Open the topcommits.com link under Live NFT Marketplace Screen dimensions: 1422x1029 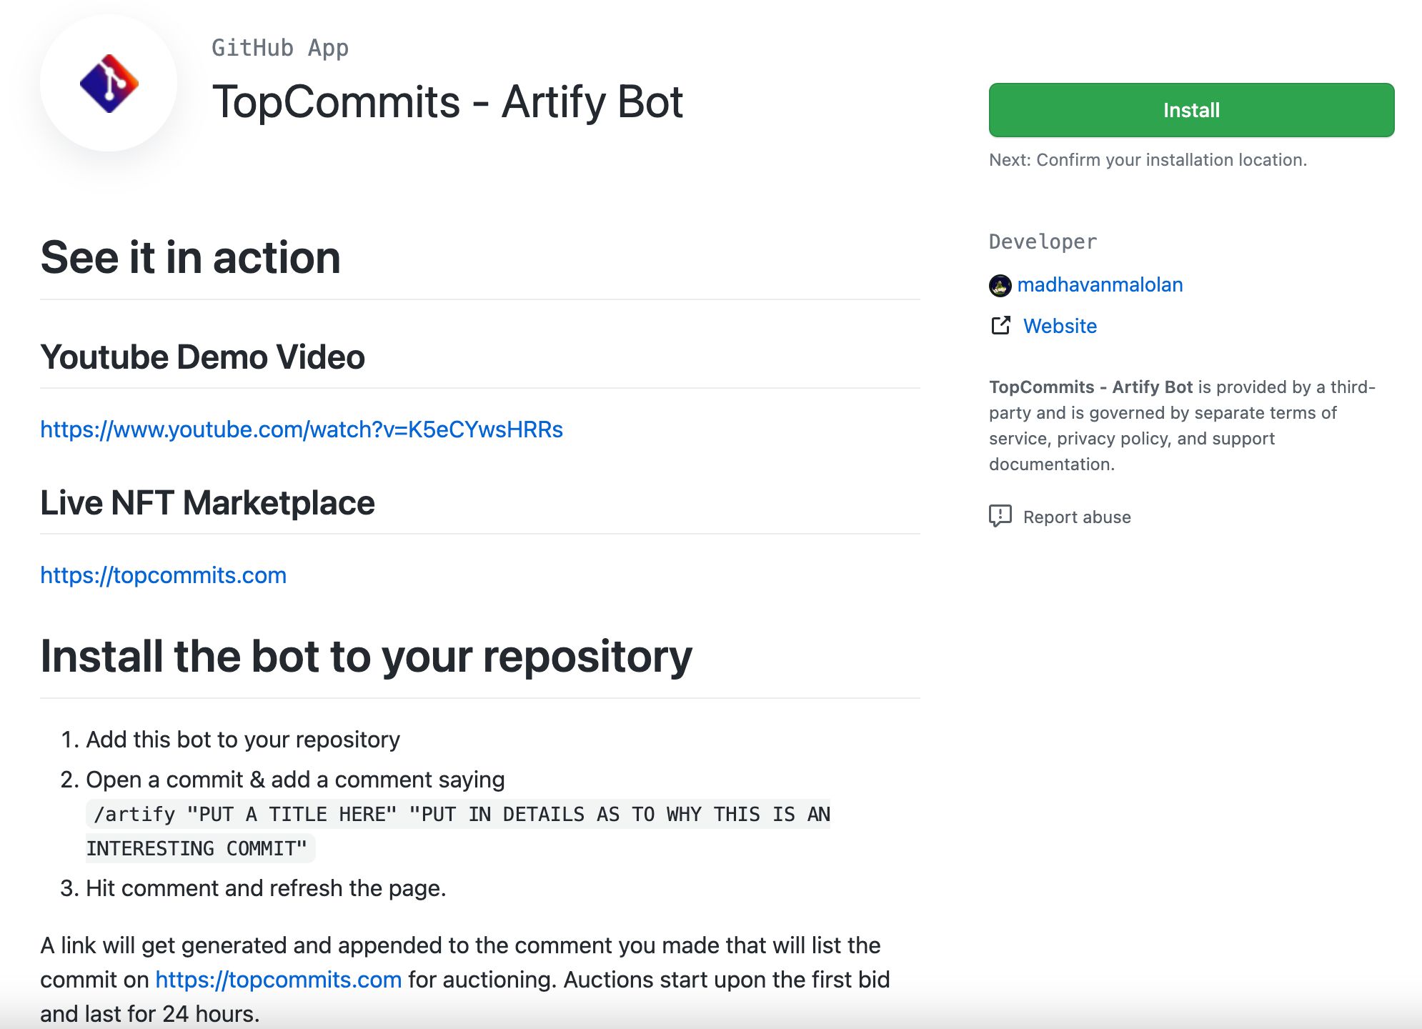pyautogui.click(x=164, y=575)
